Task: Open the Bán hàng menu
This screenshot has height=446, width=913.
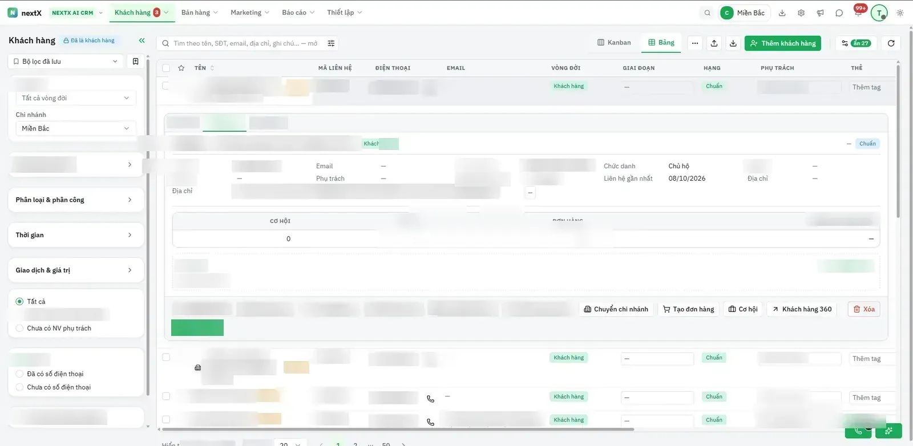Action: pyautogui.click(x=199, y=13)
